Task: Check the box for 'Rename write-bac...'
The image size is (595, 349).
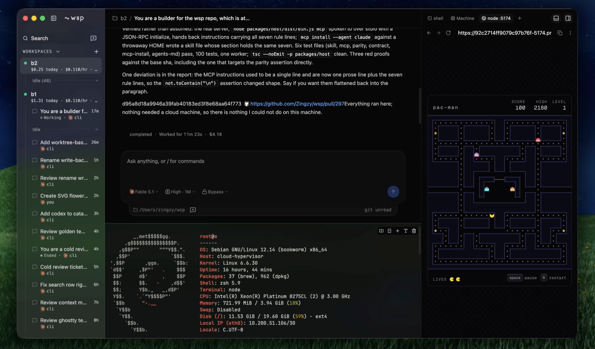Action: point(35,160)
